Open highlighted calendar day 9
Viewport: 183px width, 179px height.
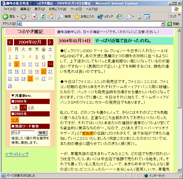click(17, 64)
